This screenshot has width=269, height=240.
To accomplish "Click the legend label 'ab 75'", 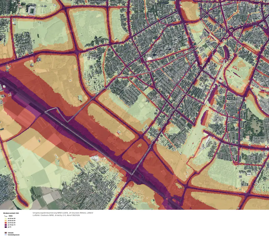I will pos(9,227).
